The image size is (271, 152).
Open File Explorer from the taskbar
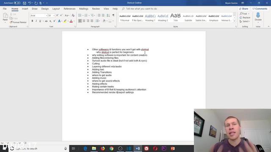(94, 148)
